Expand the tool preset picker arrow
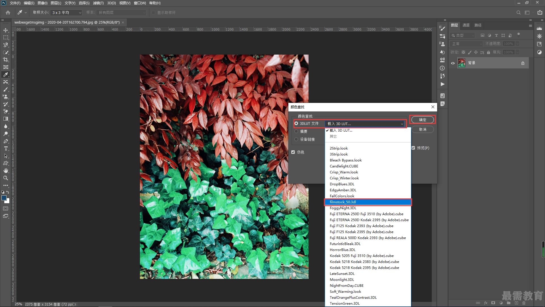The height and width of the screenshot is (307, 545). (26, 13)
